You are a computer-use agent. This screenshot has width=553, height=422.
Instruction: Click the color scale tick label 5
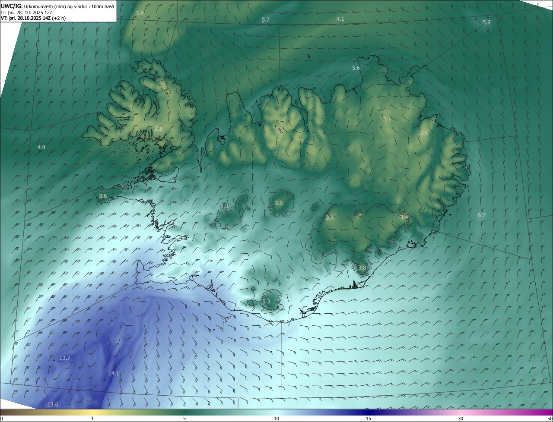click(x=184, y=419)
